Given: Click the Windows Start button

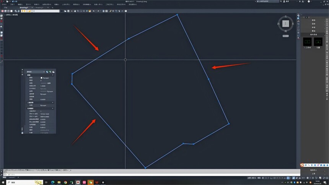Looking at the screenshot, I should coord(3,182).
